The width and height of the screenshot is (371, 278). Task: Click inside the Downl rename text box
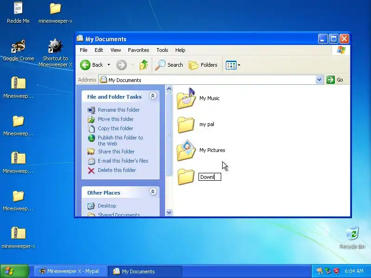click(210, 177)
